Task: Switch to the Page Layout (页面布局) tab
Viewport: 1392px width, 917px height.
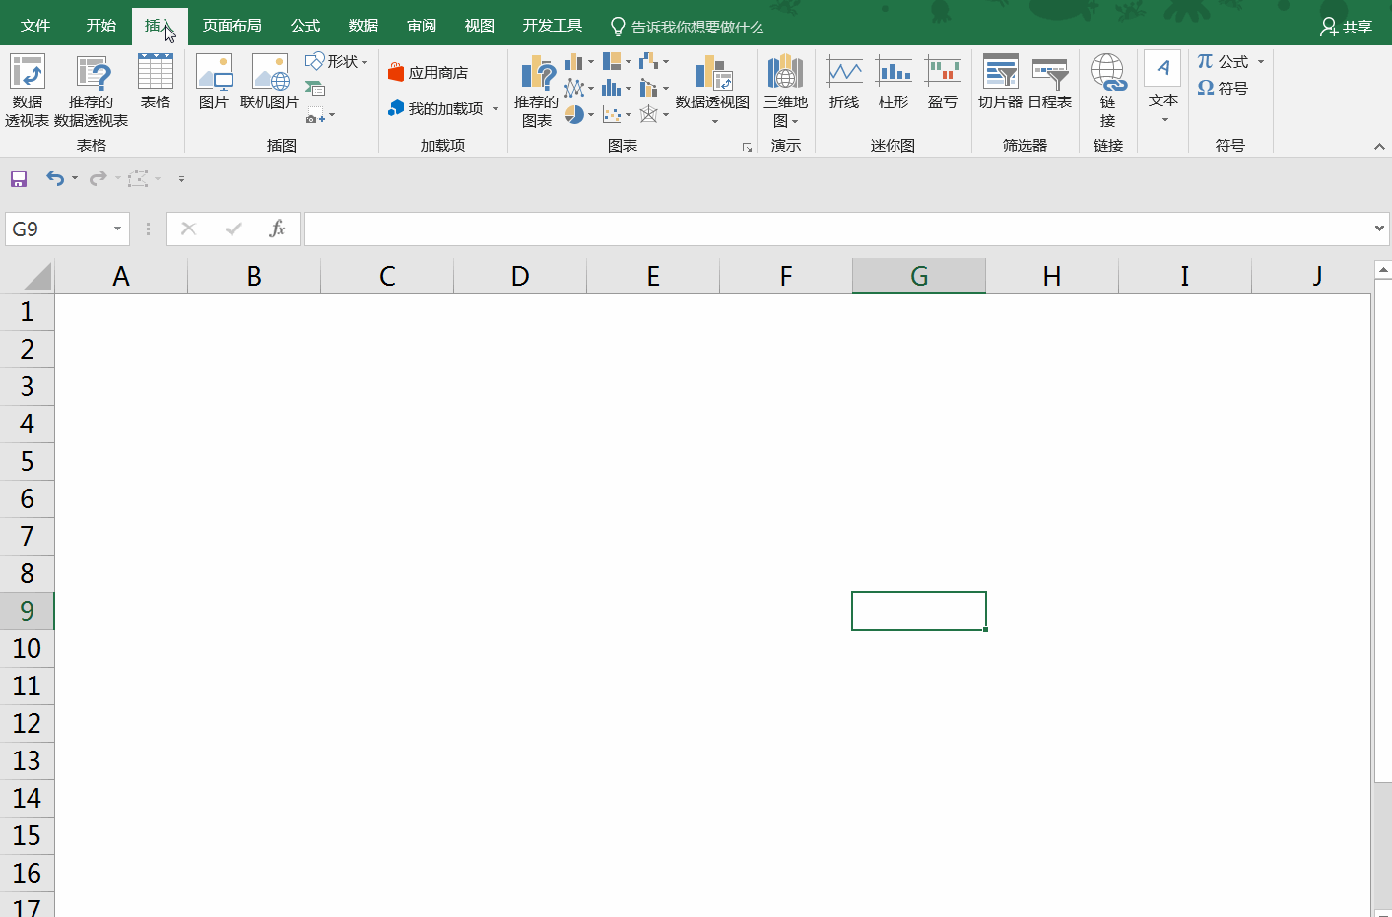Action: [232, 26]
